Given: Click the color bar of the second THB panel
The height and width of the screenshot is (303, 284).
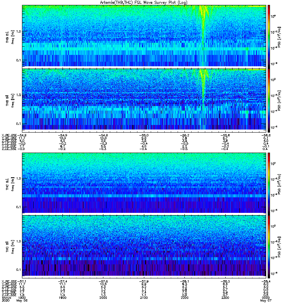Looking at the screenshot, I should coord(269,100).
